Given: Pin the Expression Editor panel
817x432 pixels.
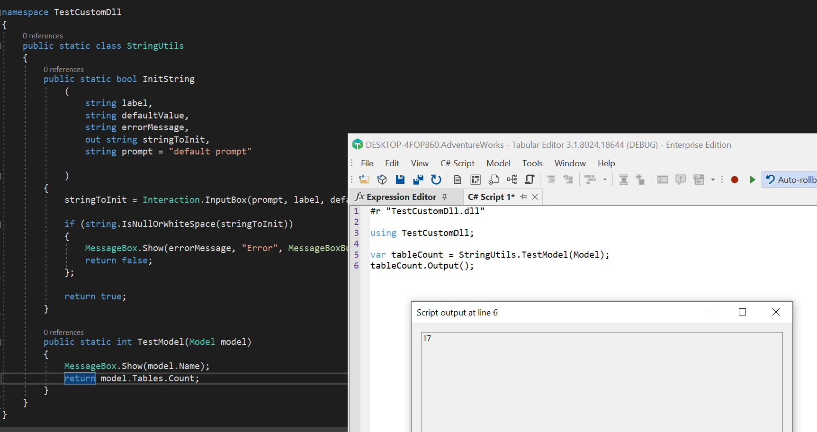Looking at the screenshot, I should [x=445, y=196].
